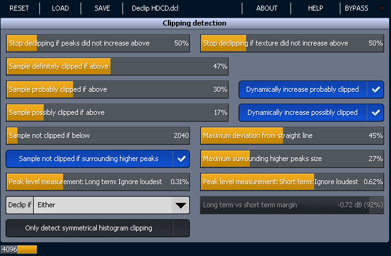This screenshot has width=391, height=256.
Task: Set the Sample possibly clipped if above slider
Action: pyautogui.click(x=117, y=112)
